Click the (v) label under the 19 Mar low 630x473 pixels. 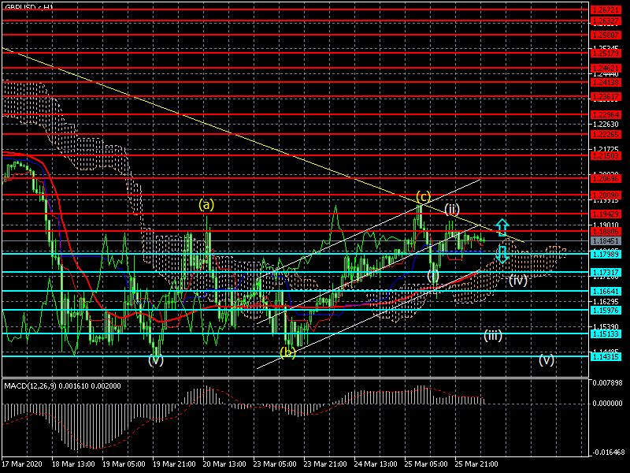[156, 359]
